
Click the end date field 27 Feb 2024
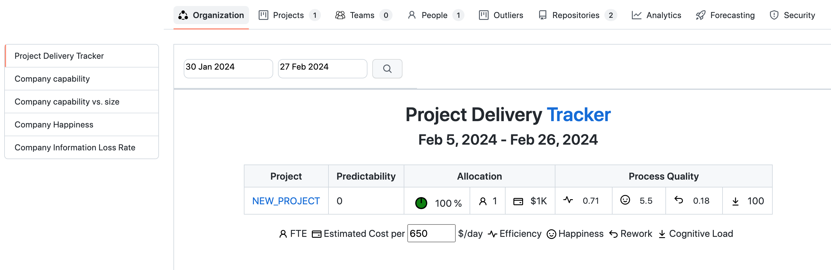pos(322,68)
